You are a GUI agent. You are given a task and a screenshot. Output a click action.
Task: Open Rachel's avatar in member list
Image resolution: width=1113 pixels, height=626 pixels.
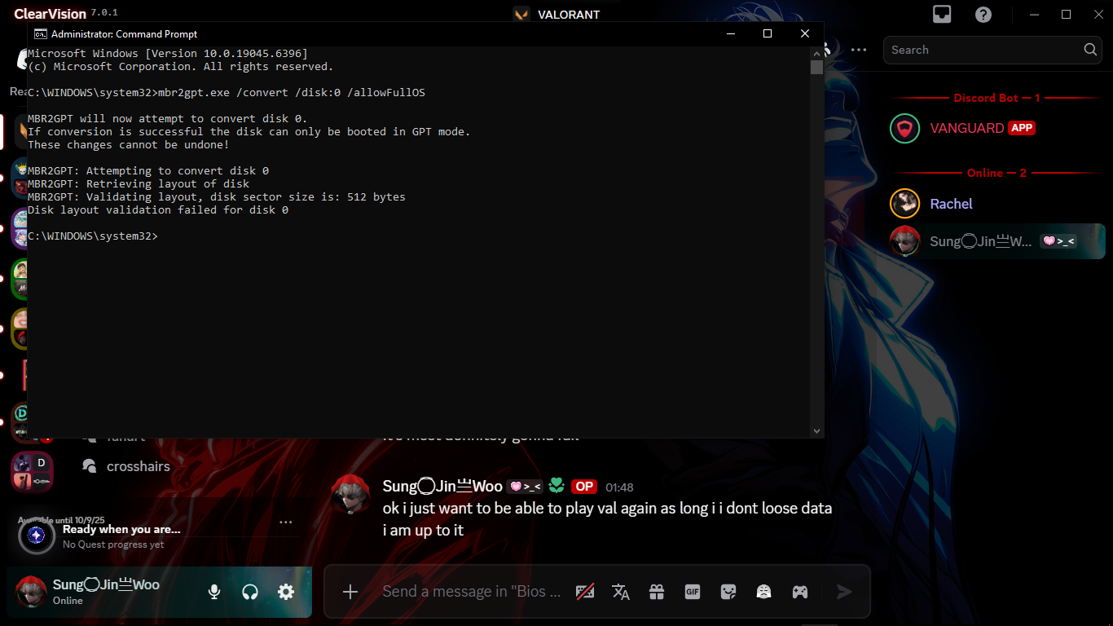[x=904, y=204]
